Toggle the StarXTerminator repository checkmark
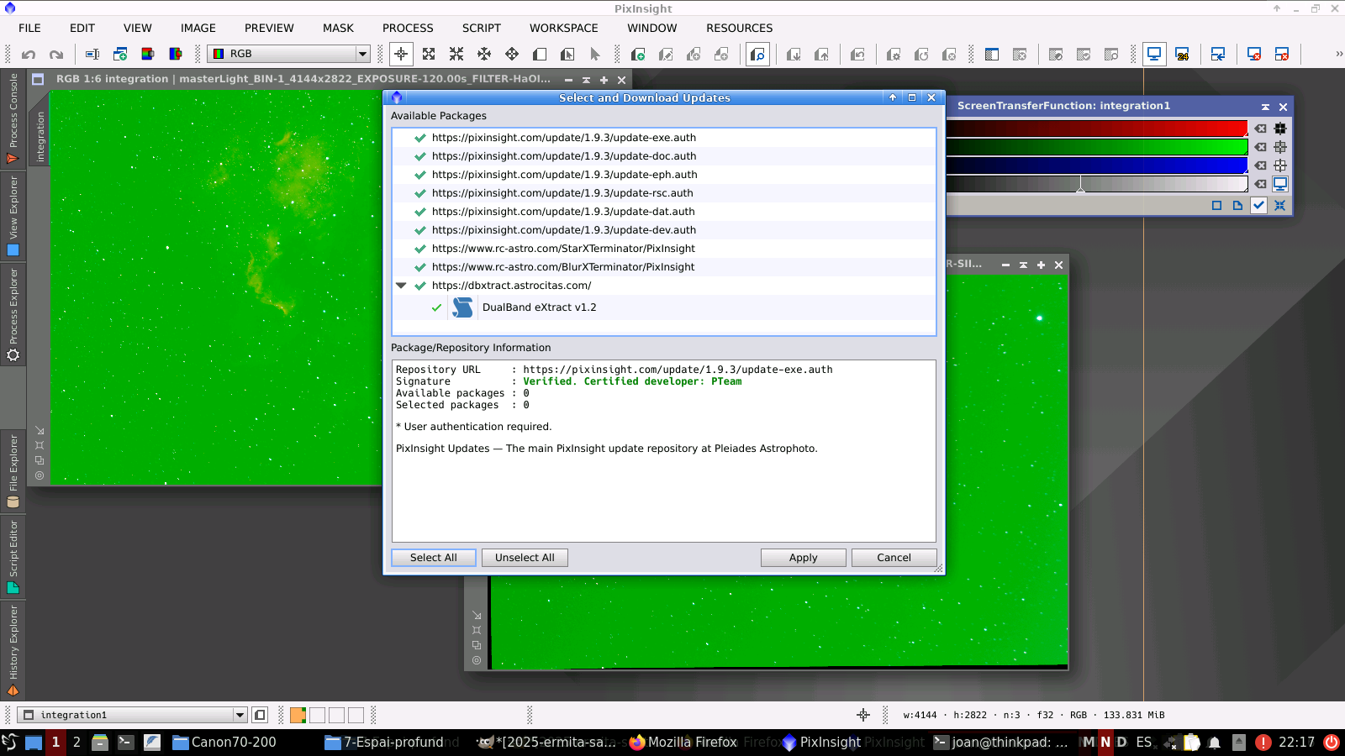The height and width of the screenshot is (756, 1345). [419, 249]
